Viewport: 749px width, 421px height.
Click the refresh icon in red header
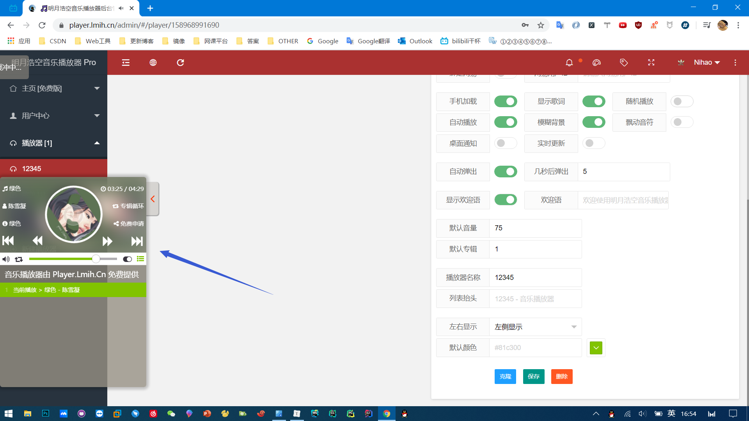pos(180,62)
